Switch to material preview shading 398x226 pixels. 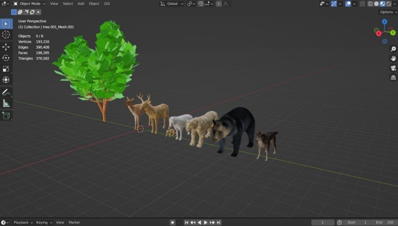click(383, 4)
